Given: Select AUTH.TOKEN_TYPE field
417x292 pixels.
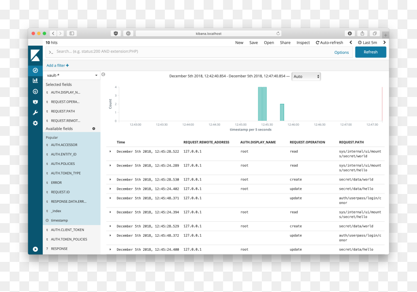Looking at the screenshot, I should coord(65,173).
